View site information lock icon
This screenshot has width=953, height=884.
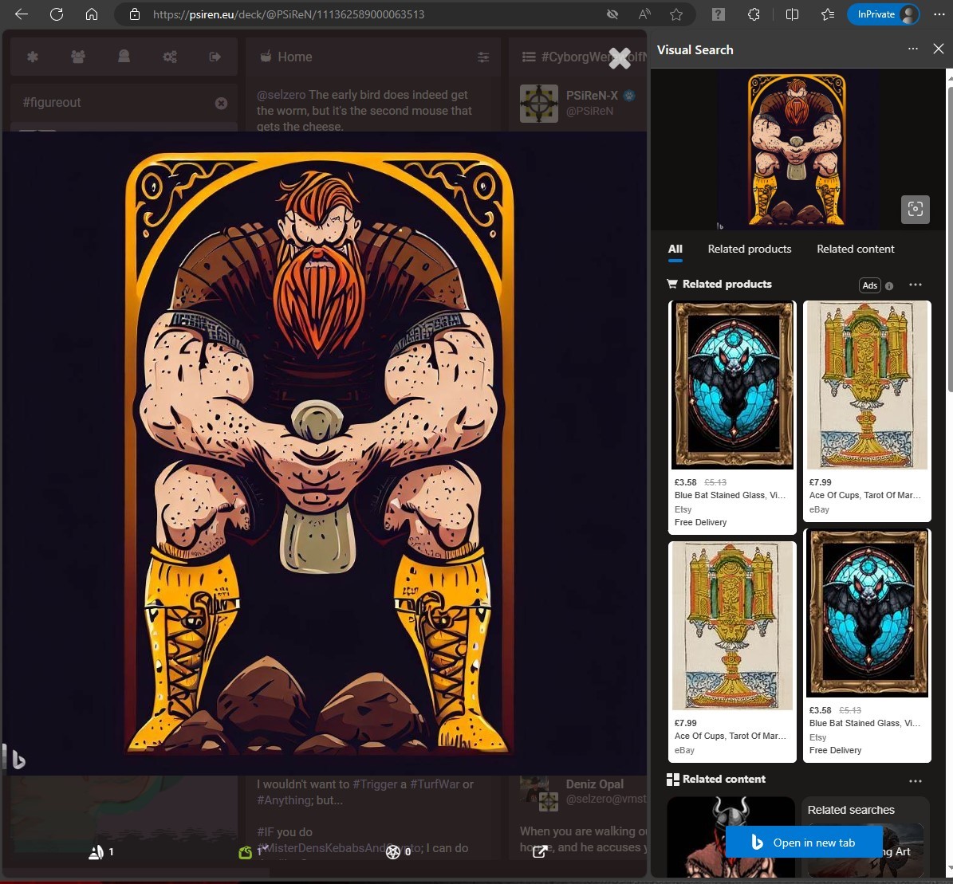point(135,14)
